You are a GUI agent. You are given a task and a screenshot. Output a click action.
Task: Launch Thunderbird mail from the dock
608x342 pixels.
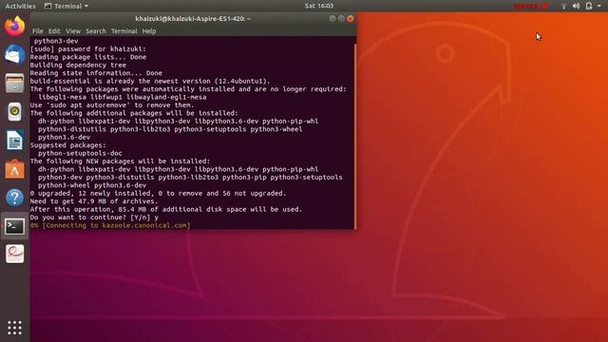coord(15,55)
